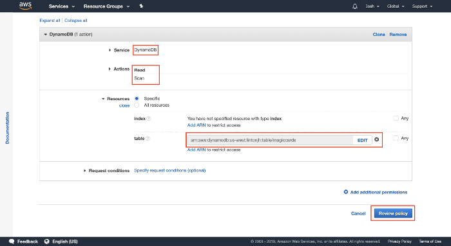Click plus icon for additional permissions
This screenshot has width=451, height=246.
coord(346,192)
